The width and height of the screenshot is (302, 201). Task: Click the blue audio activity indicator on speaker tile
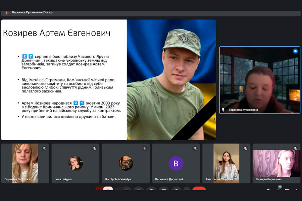pos(295,51)
